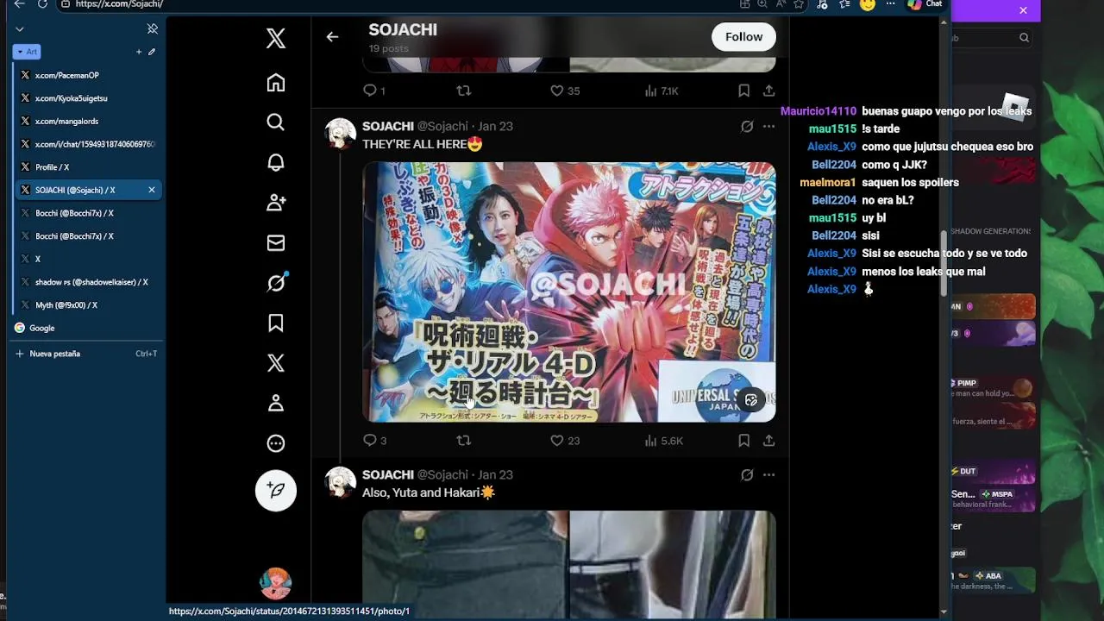Ask Grok about Yuta and Hakari post
Image resolution: width=1104 pixels, height=621 pixels.
(747, 474)
